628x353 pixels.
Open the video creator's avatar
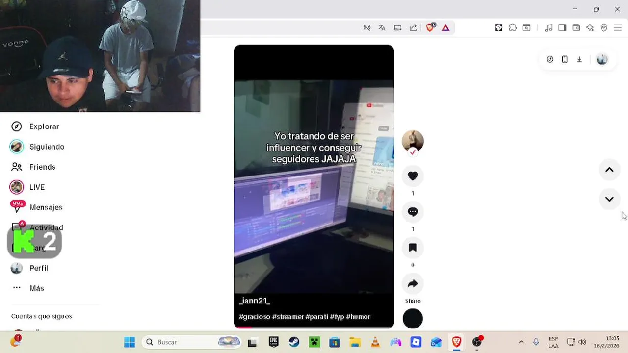(413, 141)
